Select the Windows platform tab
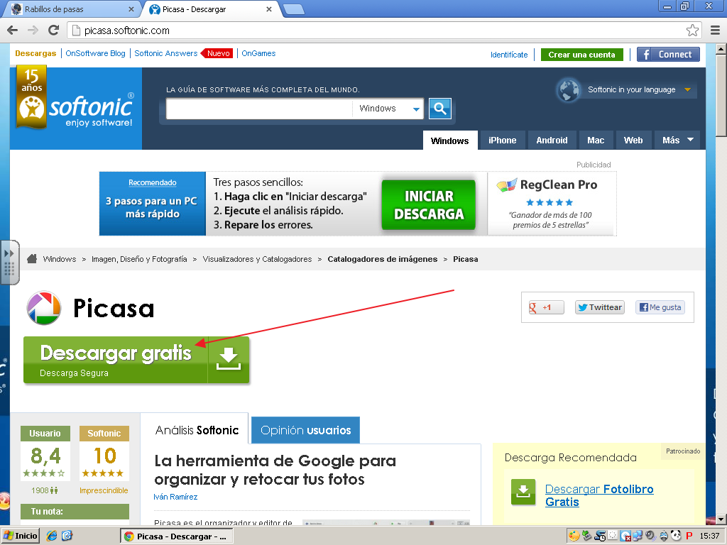 point(449,140)
